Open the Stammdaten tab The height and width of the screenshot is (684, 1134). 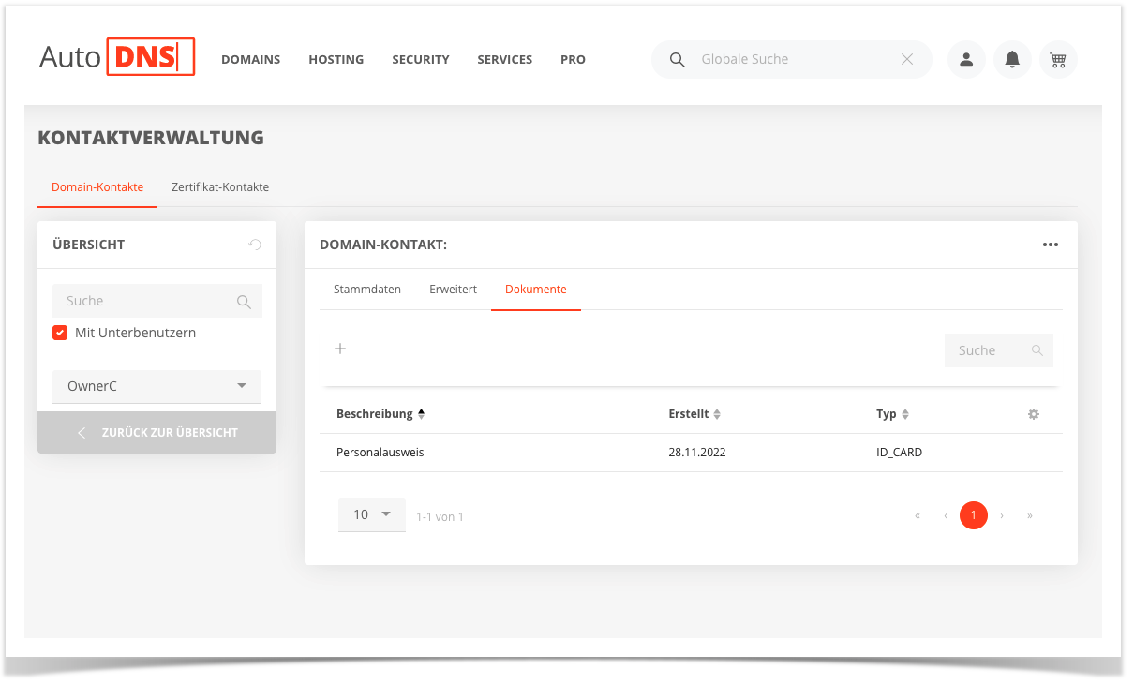(367, 290)
